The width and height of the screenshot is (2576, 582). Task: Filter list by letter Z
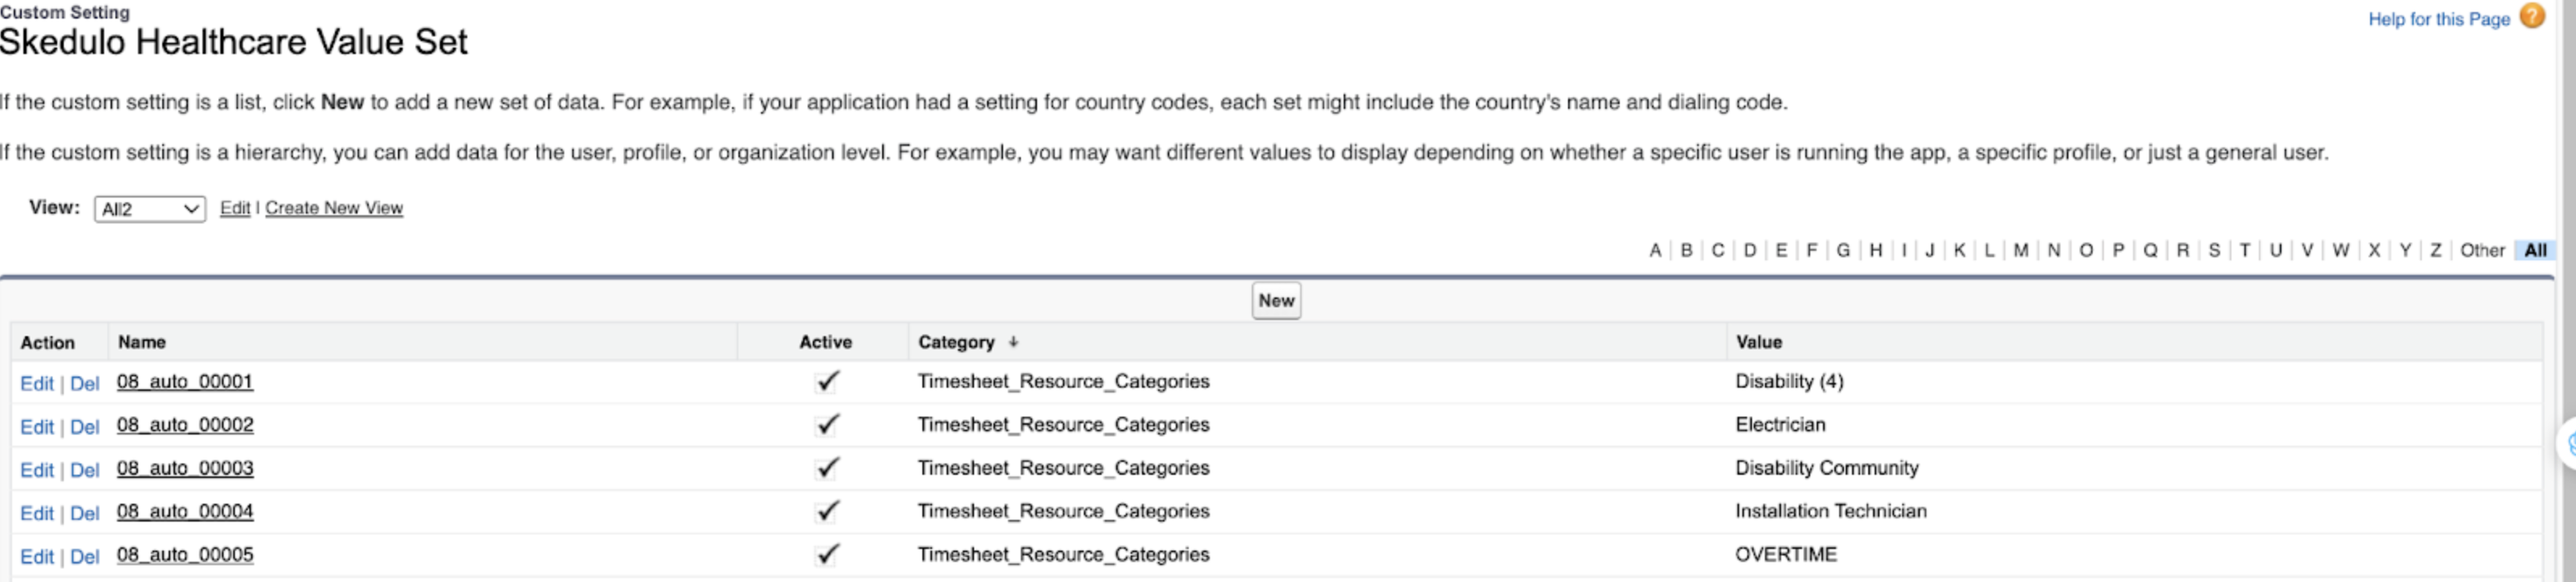click(2436, 251)
